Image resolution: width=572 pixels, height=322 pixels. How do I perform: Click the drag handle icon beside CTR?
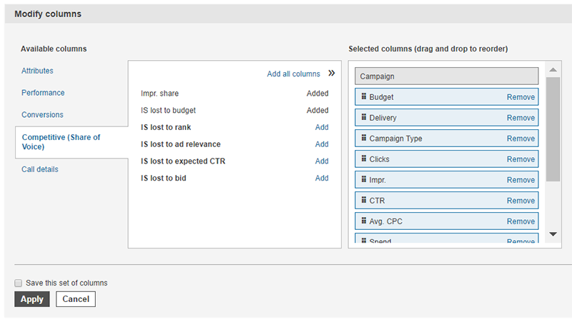tap(363, 200)
